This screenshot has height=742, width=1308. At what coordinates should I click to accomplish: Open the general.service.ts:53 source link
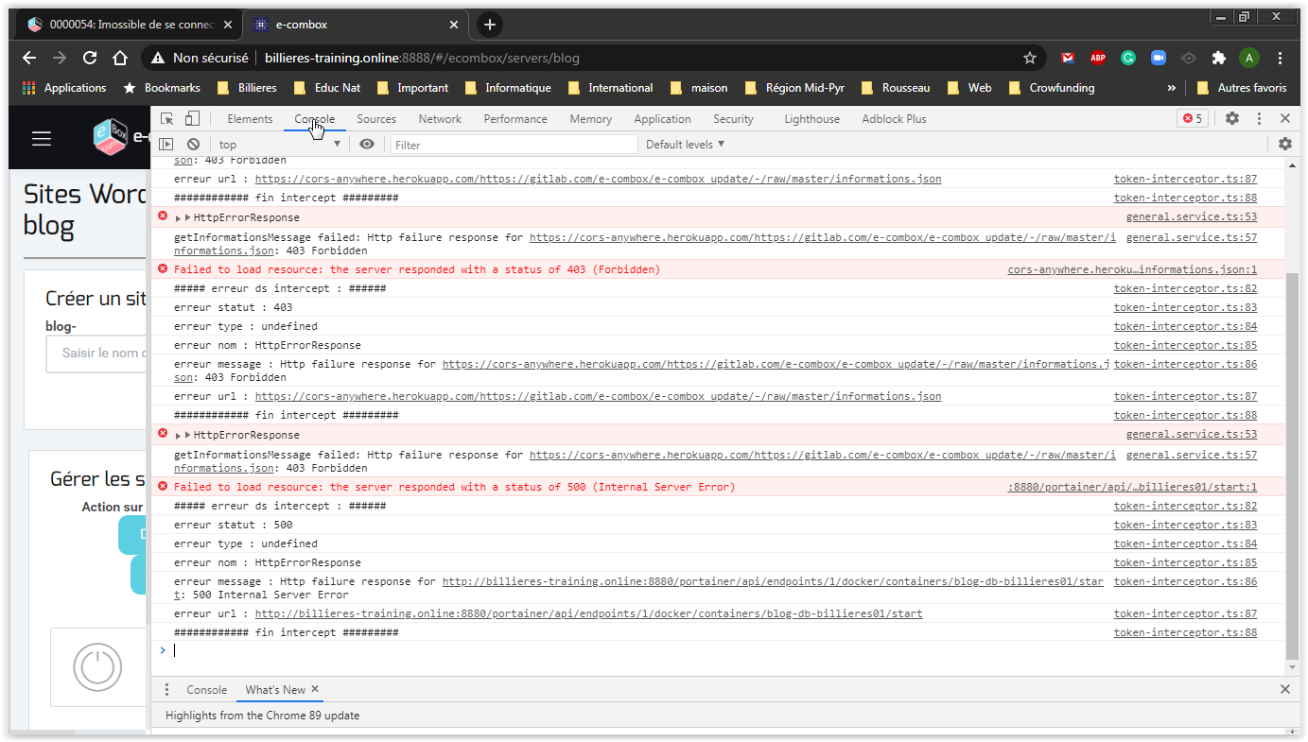[x=1191, y=217]
